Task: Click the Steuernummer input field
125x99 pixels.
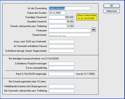Action: 70,35
